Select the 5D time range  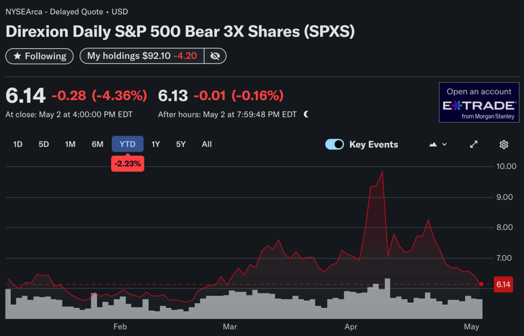(44, 144)
